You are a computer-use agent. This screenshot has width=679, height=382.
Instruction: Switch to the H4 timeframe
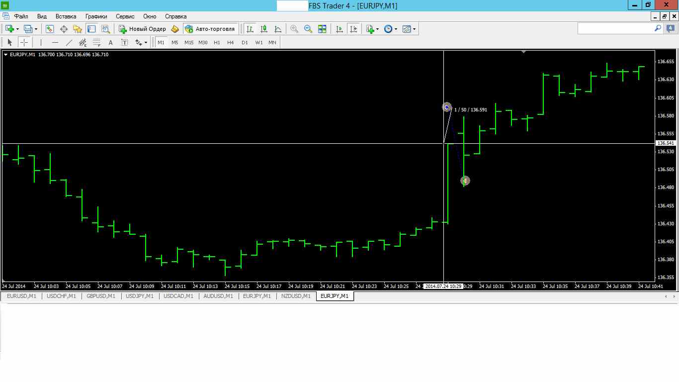[231, 42]
